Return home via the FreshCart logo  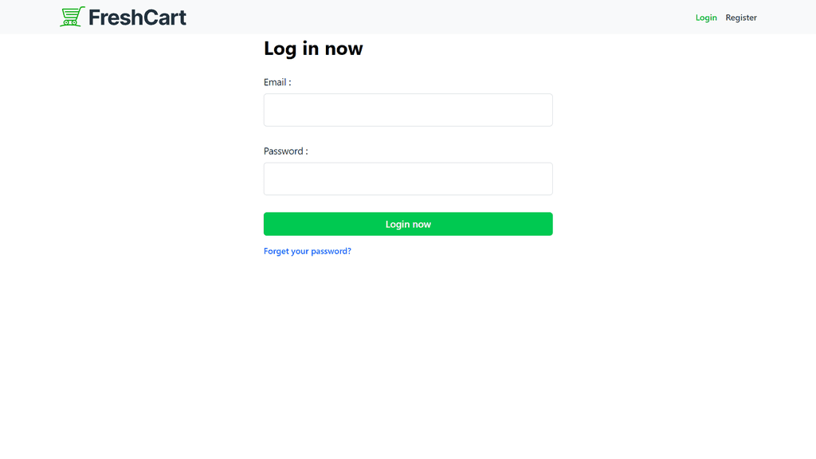124,17
